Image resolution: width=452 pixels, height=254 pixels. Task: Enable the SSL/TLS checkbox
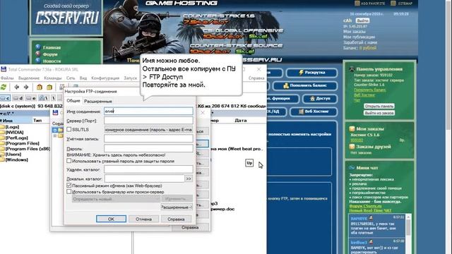[x=69, y=130]
